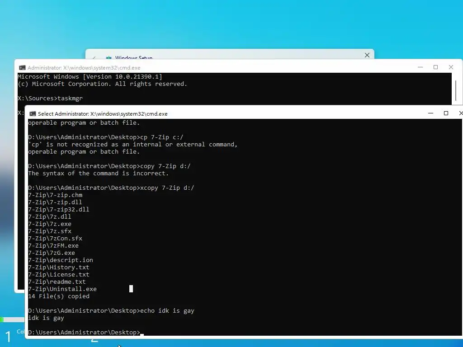Click the front cmd window title bar text

103,114
